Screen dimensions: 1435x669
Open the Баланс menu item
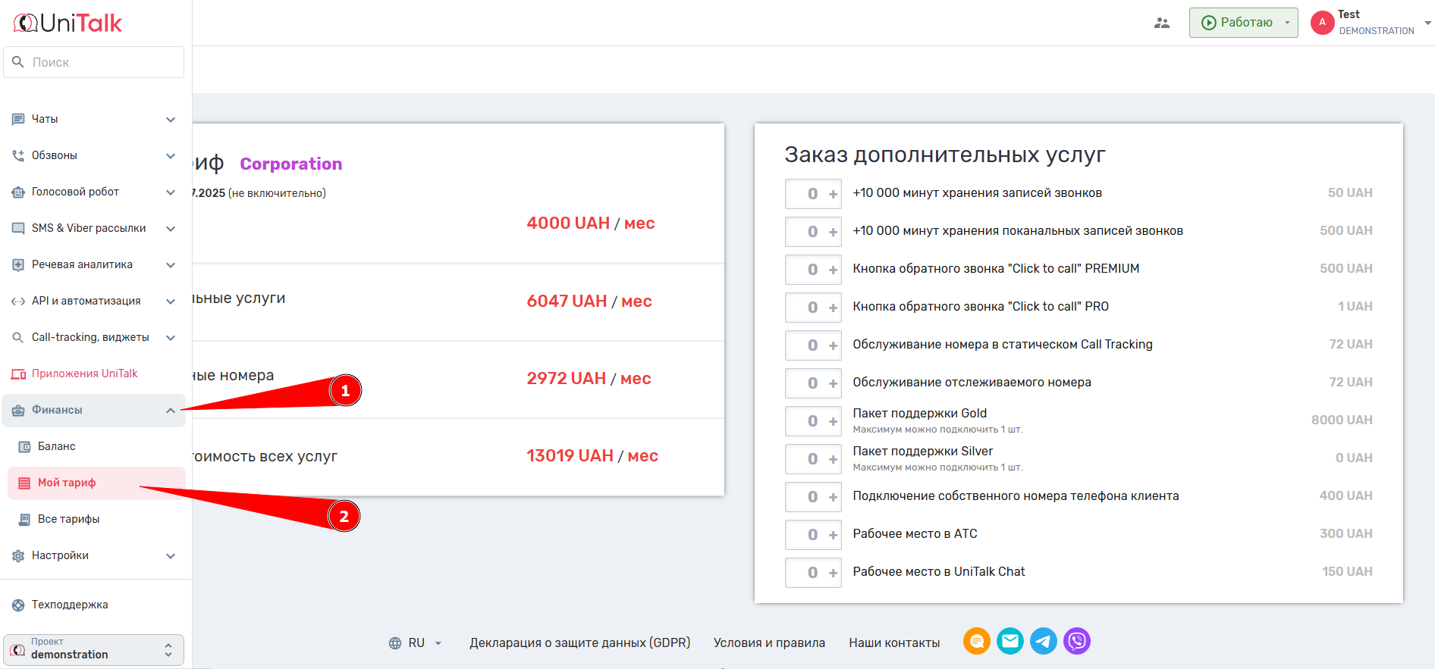tap(57, 446)
